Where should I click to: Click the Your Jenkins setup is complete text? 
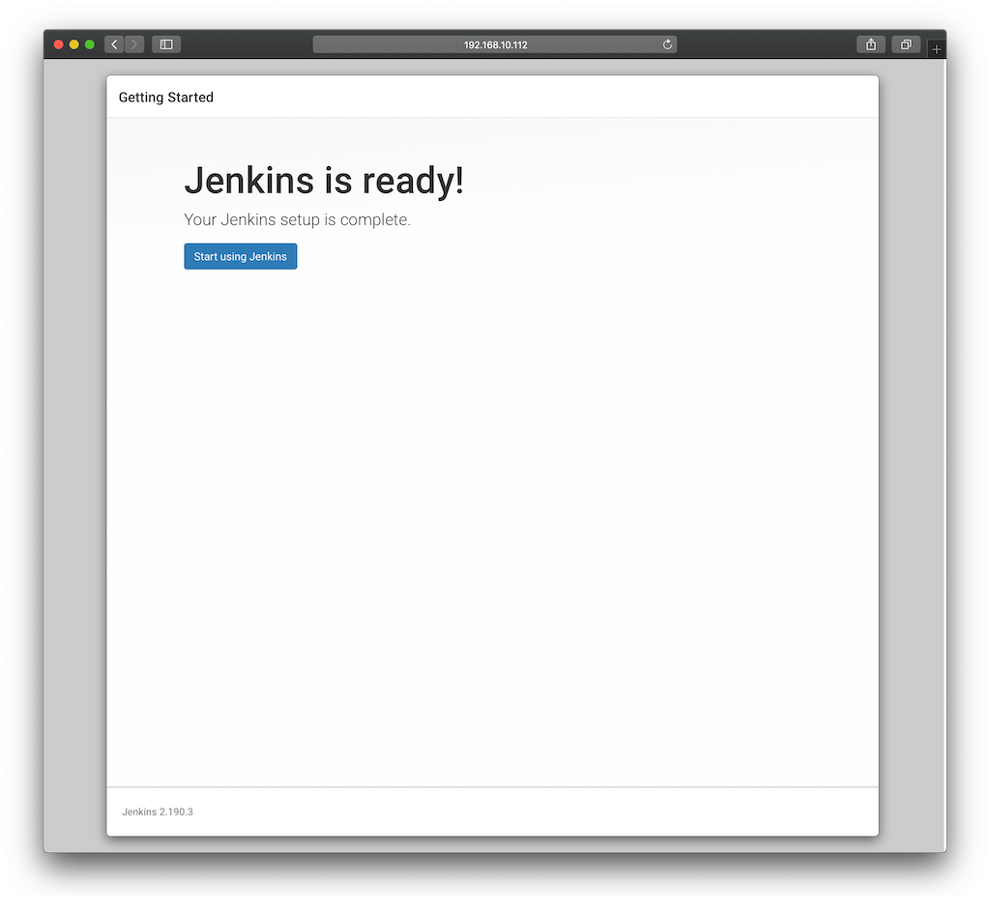[298, 219]
